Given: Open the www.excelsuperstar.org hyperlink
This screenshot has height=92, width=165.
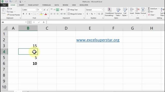Looking at the screenshot, I should pyautogui.click(x=98, y=40).
